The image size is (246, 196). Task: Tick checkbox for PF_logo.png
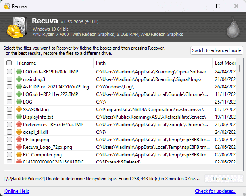[9, 139]
